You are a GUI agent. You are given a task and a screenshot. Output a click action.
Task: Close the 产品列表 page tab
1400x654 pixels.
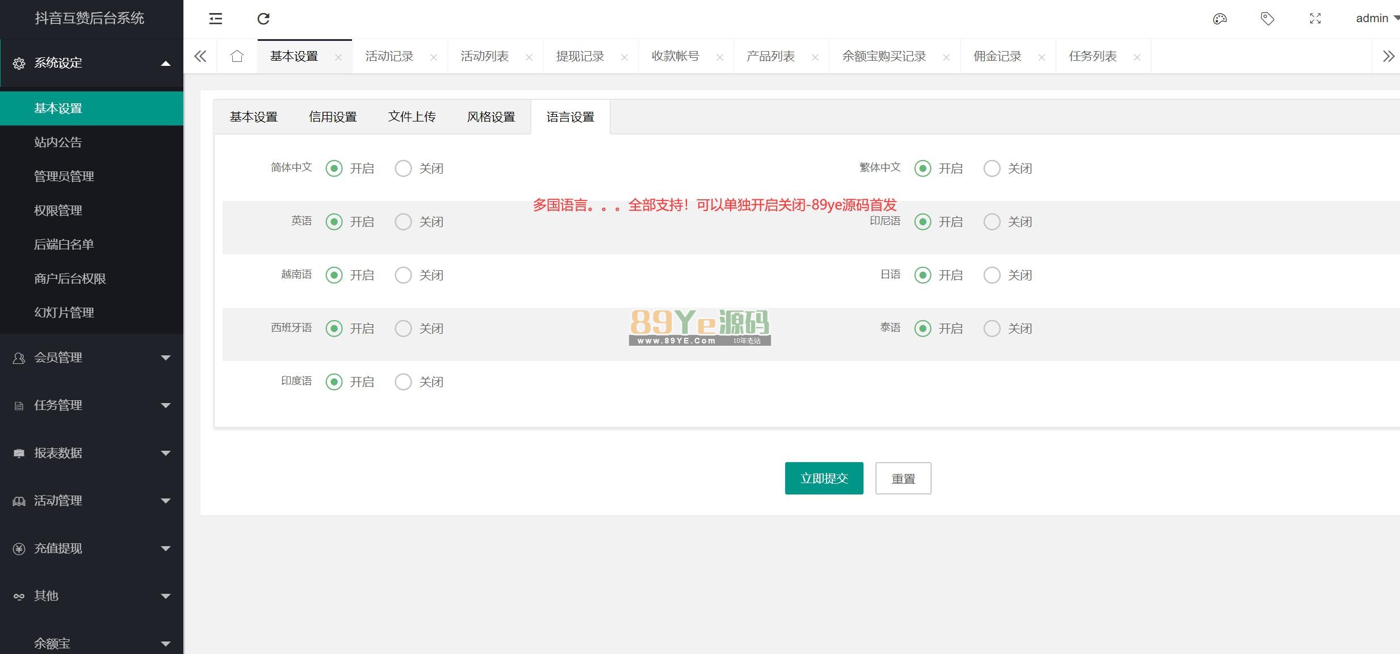[815, 57]
